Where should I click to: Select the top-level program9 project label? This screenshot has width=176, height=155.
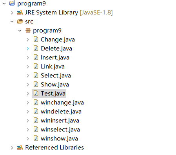31,4
